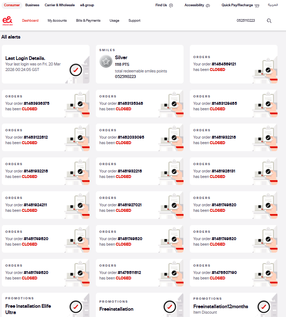The width and height of the screenshot is (286, 317).
Task: Click clipboard illustration on order #1481928131 card
Action: pyautogui.click(x=265, y=172)
